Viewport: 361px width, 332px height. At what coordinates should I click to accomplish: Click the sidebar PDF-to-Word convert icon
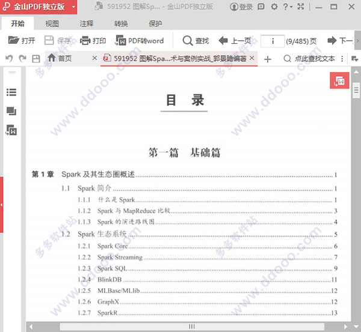pos(11,130)
